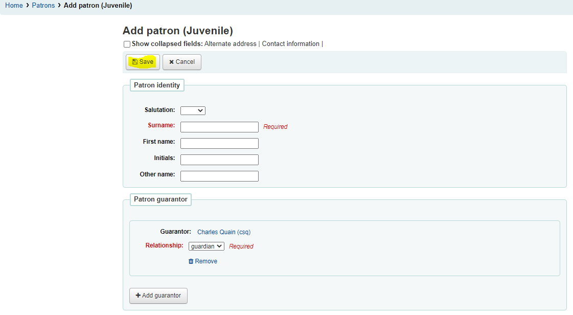Click the Patron guarantor legend

[161, 199]
